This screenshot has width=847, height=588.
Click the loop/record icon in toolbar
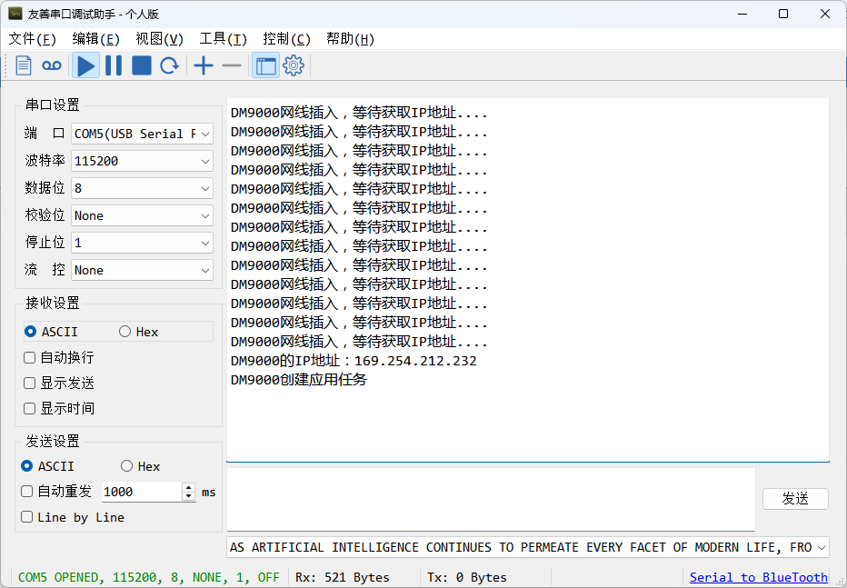pos(52,65)
